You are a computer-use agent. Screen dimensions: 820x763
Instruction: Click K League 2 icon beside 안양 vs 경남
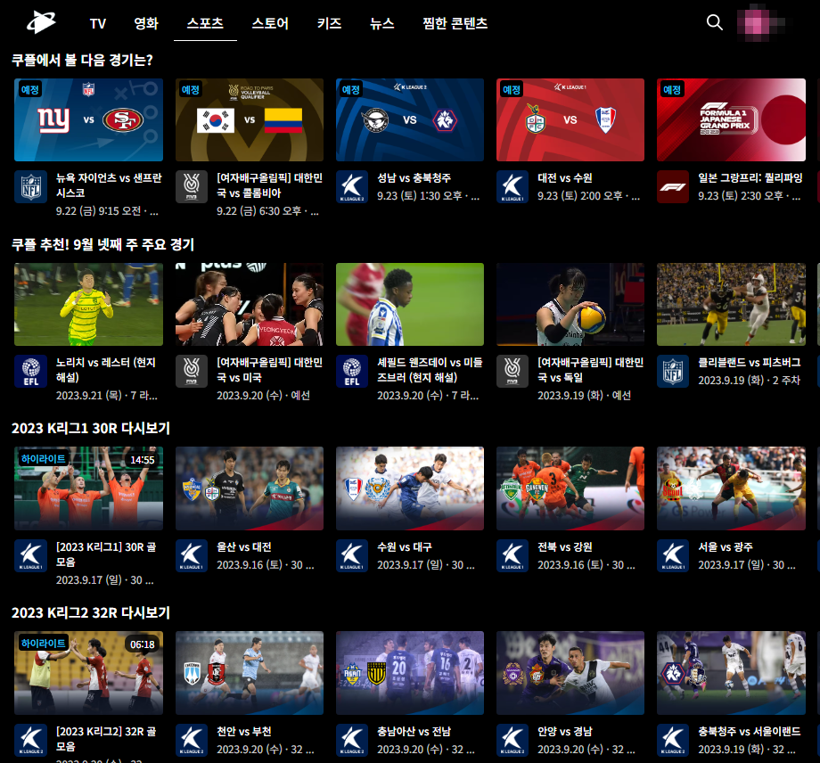[512, 741]
